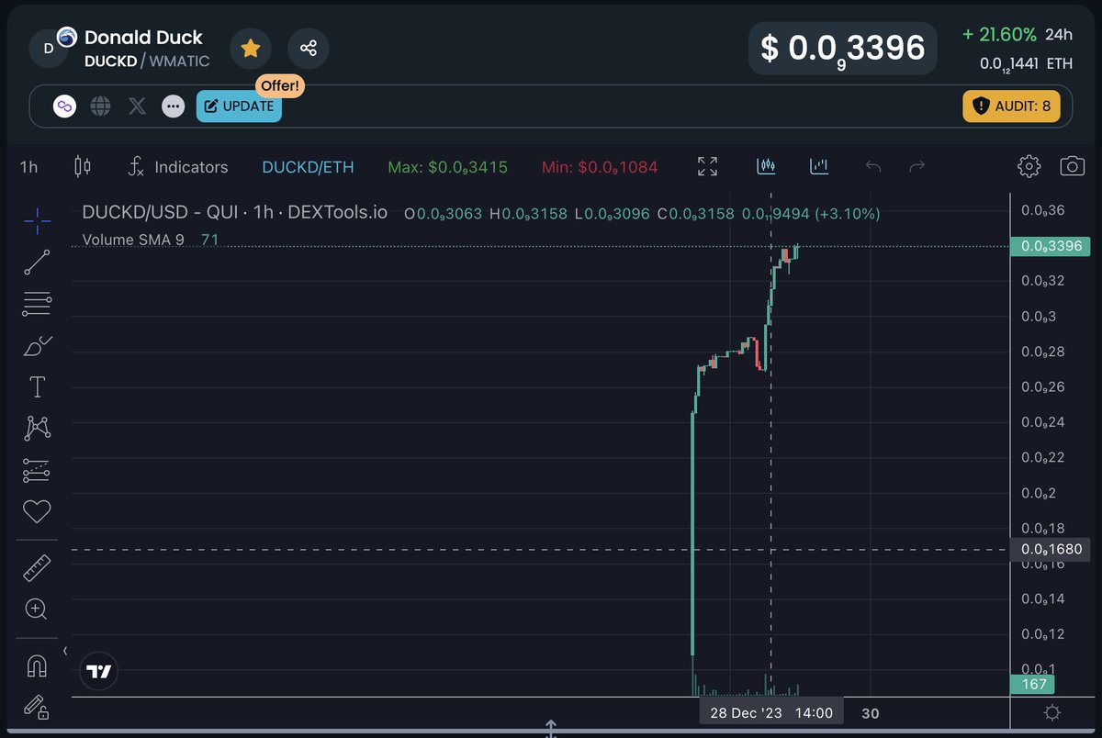1102x738 pixels.
Task: Click the Min: $0.0₉1084 value
Action: (598, 167)
